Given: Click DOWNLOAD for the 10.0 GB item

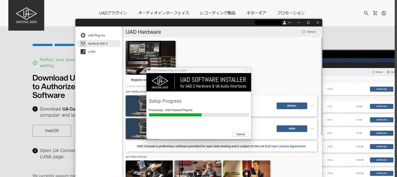Looking at the screenshot, I should (x=381, y=173).
